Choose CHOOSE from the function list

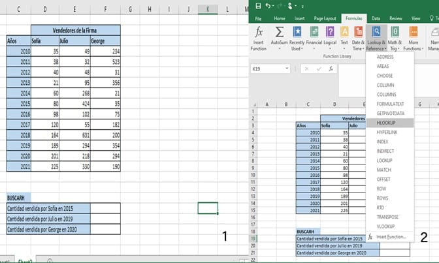[x=390, y=76]
